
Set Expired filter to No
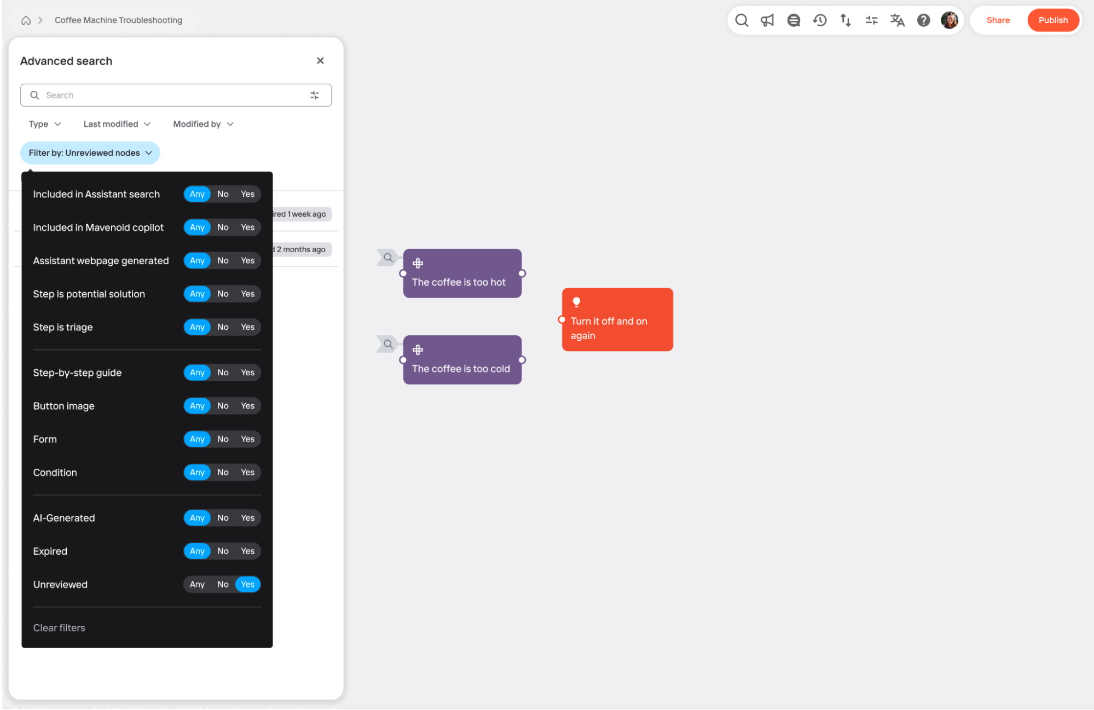223,551
